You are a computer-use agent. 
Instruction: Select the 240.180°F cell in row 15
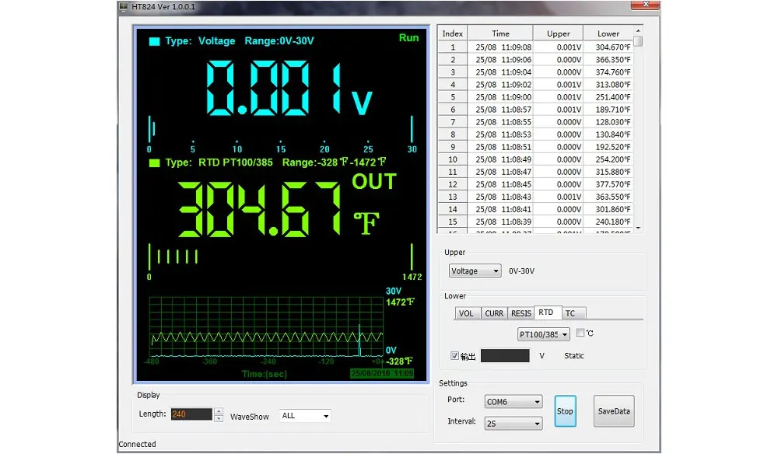(x=608, y=222)
